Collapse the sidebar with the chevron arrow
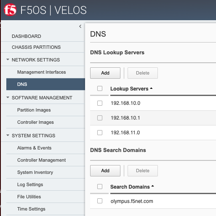Image resolution: width=216 pixels, height=216 pixels. 80,26
